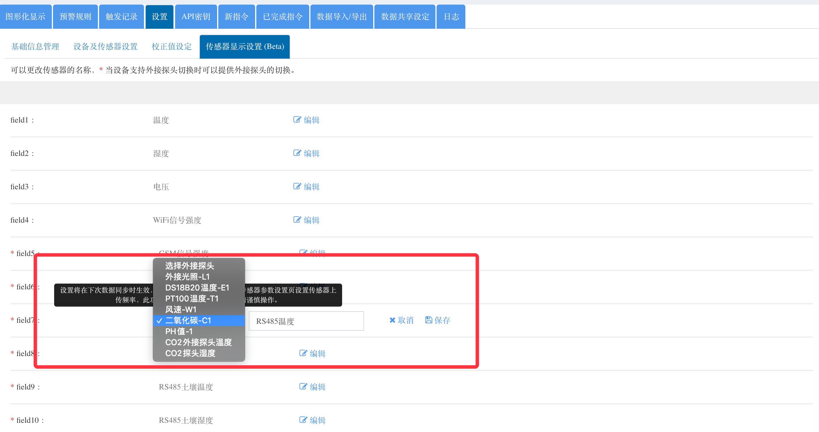The width and height of the screenshot is (819, 432).
Task: Click the 编辑 link for field4
Action: 312,220
